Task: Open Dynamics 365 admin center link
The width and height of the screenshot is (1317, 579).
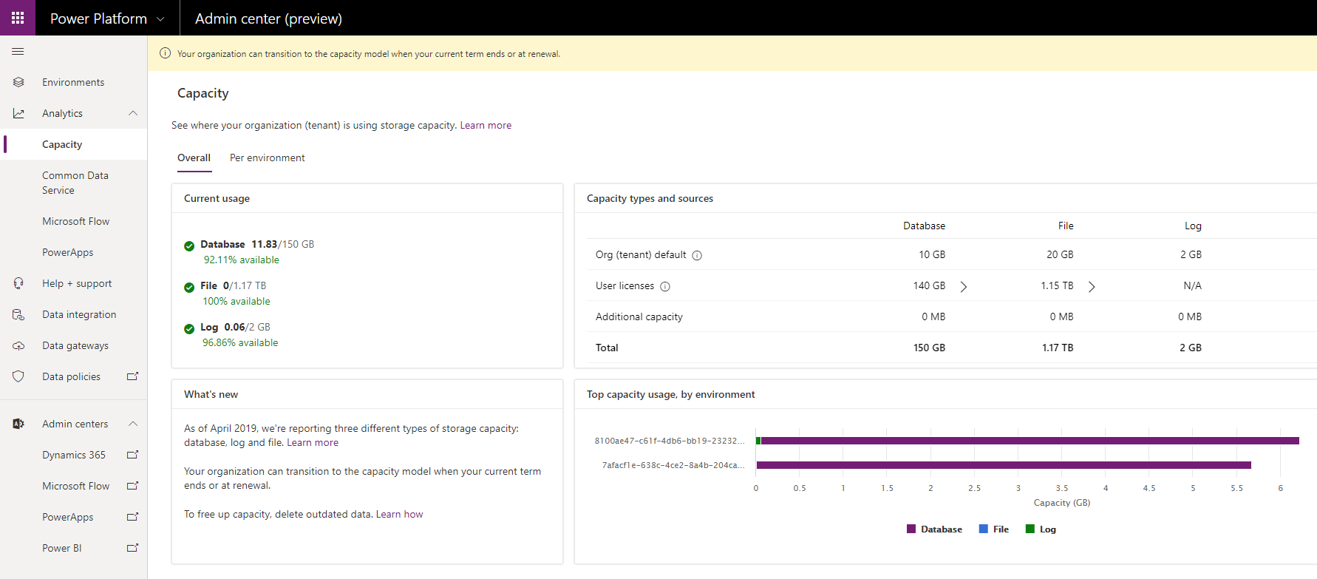Action: (74, 455)
